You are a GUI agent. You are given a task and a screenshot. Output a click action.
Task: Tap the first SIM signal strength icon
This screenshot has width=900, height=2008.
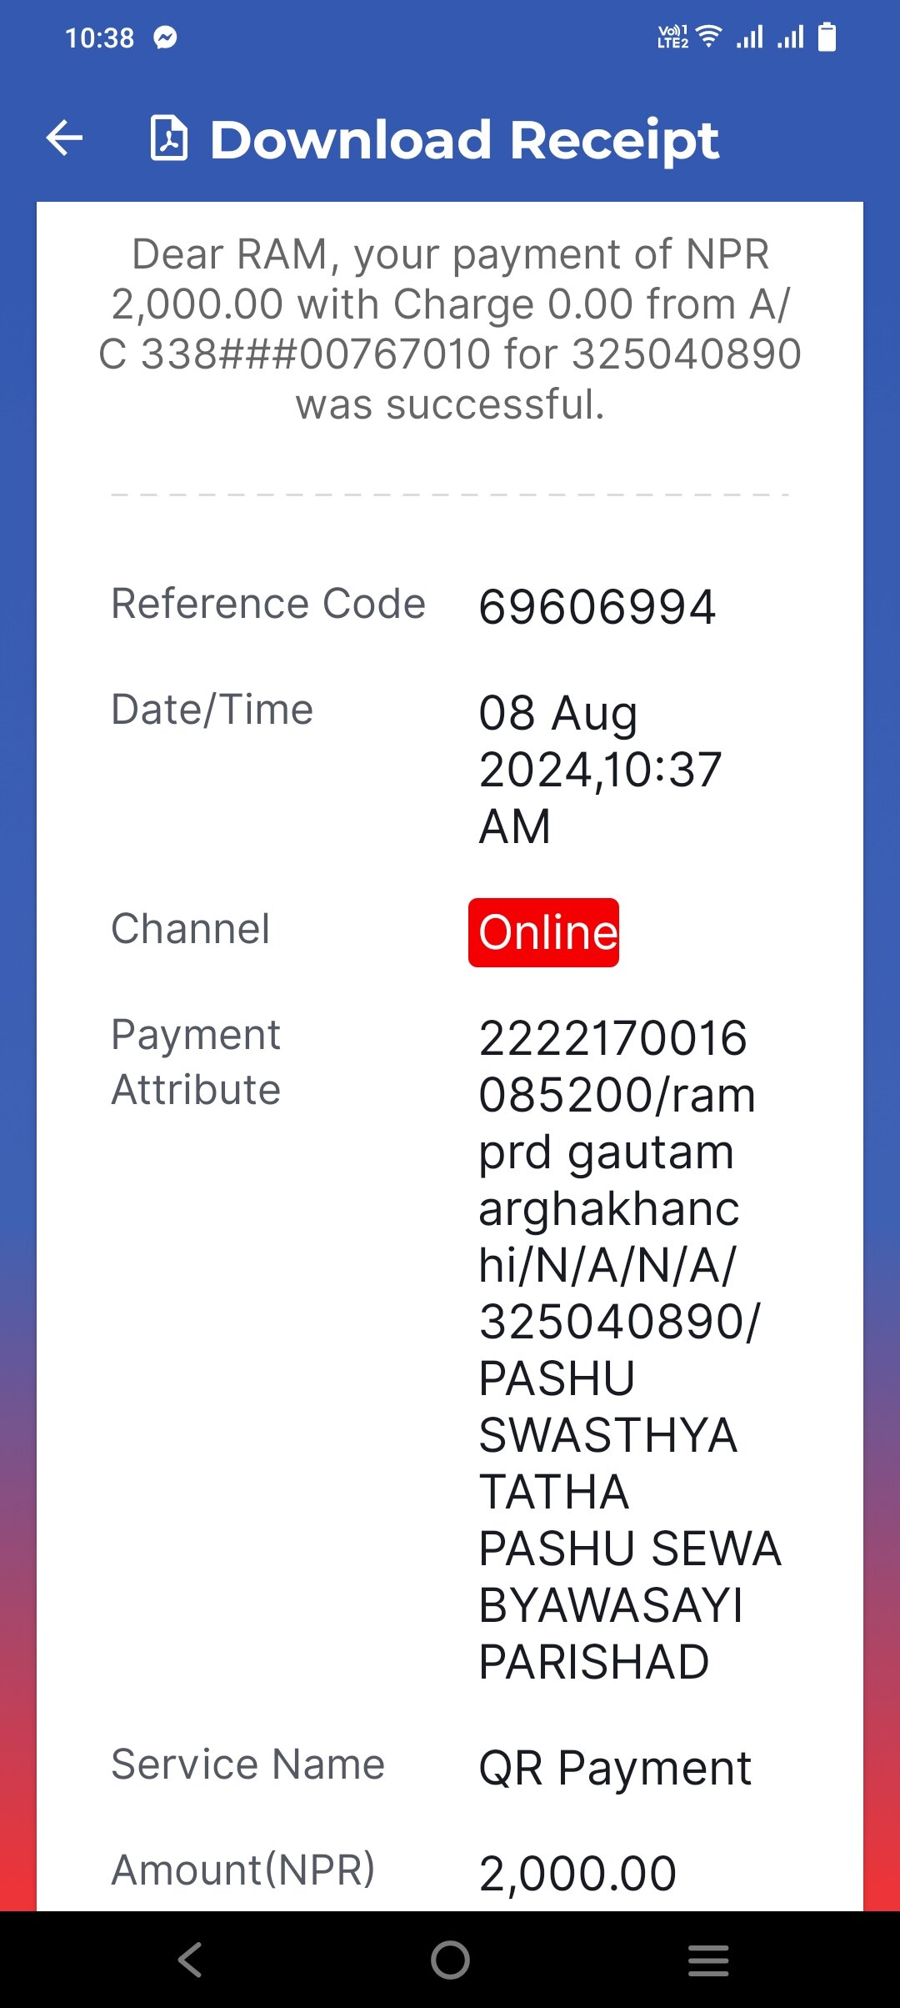750,37
